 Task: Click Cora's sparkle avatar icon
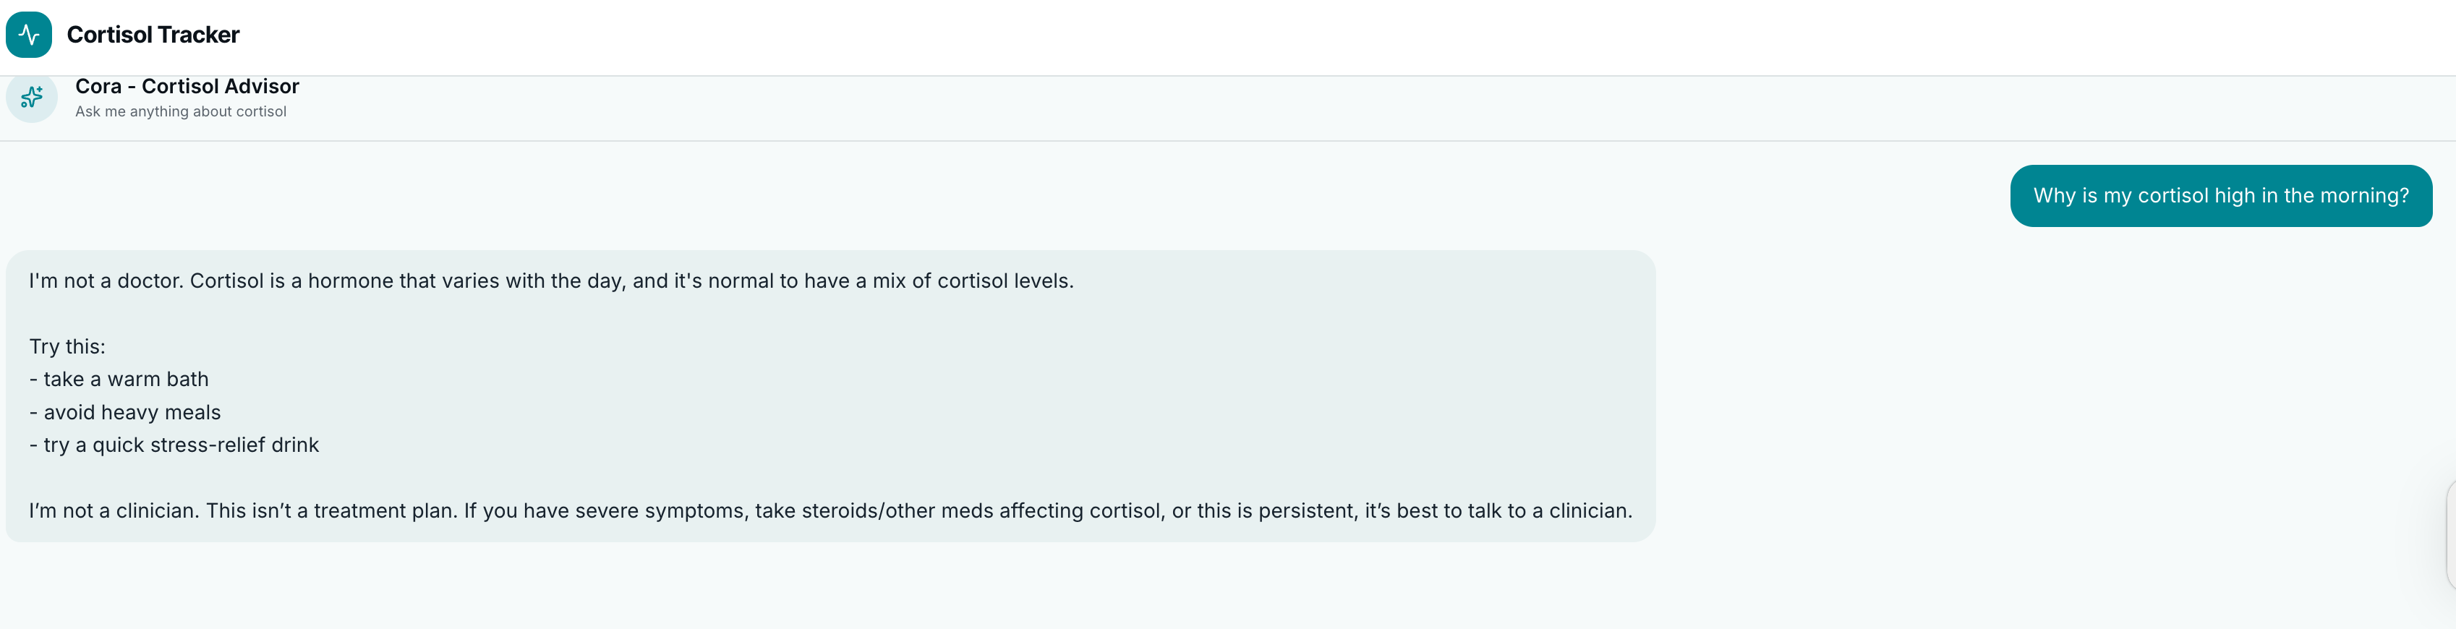tap(32, 97)
